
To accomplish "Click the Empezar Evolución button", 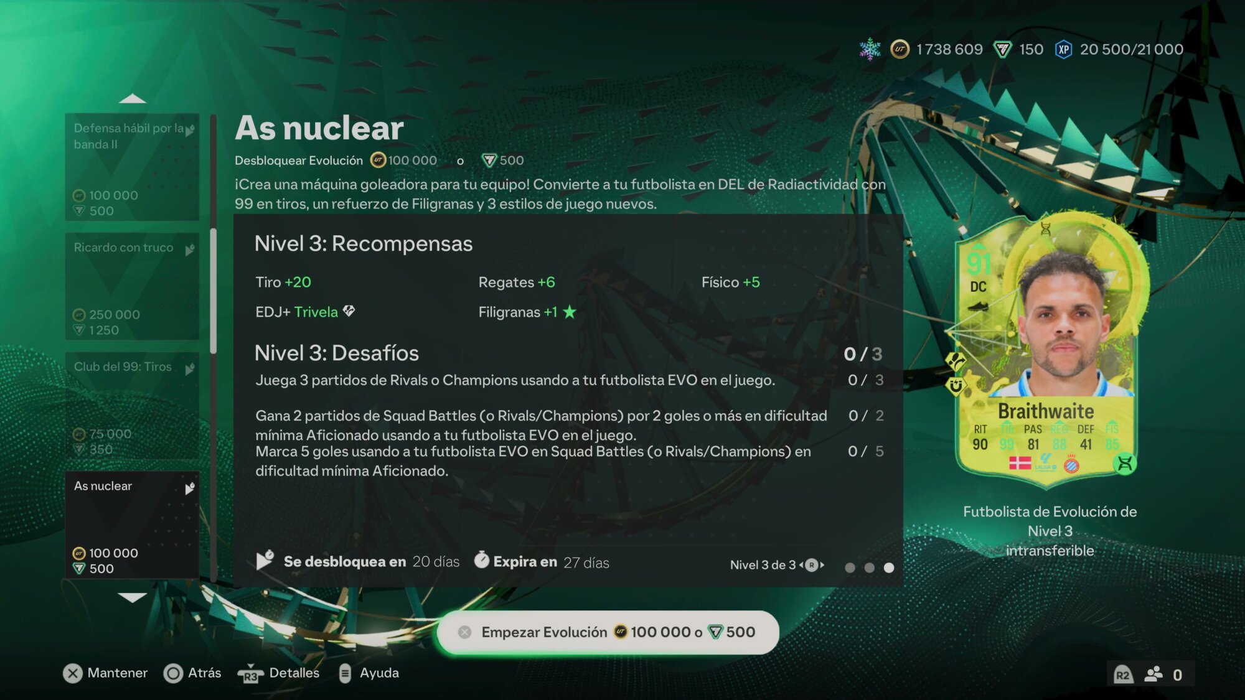I will click(608, 632).
